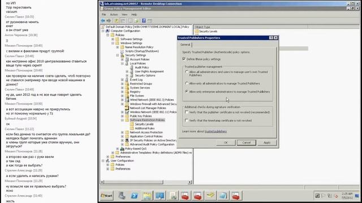The height and width of the screenshot is (203, 362).
Task: Open Windows Explorer folder taskbar icon
Action: (x=147, y=196)
